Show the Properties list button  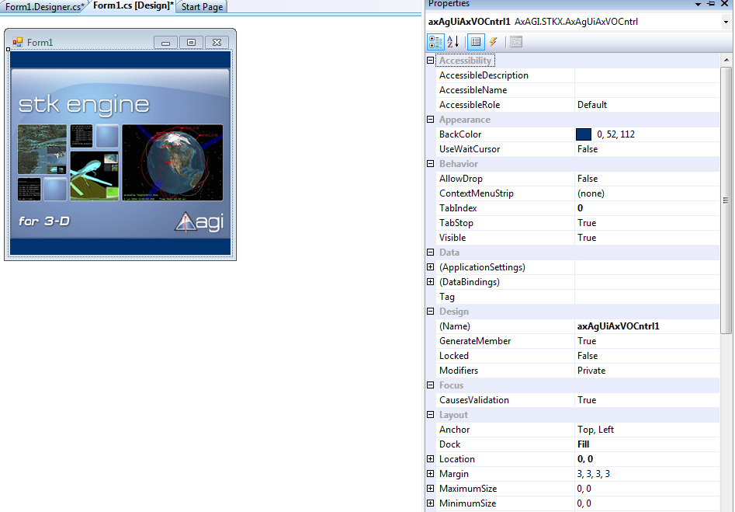[x=476, y=42]
